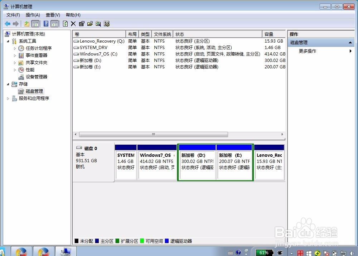Select the Lenovo_Rec 15.93 GB partition block
Screen dimensions: 358x256
coord(269,162)
